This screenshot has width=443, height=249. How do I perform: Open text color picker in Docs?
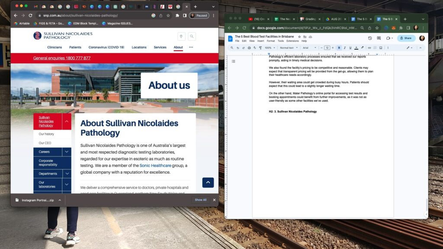coord(356,48)
